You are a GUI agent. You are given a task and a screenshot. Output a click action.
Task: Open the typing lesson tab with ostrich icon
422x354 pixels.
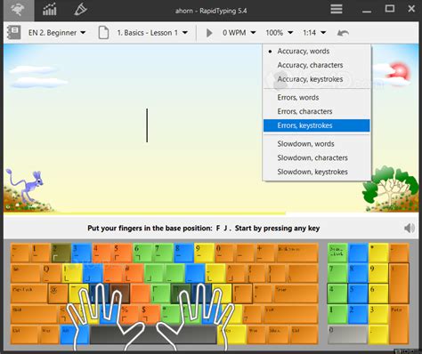[x=18, y=11]
